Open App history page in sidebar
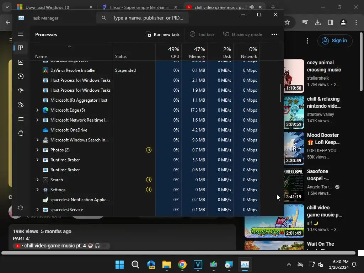 point(21,76)
